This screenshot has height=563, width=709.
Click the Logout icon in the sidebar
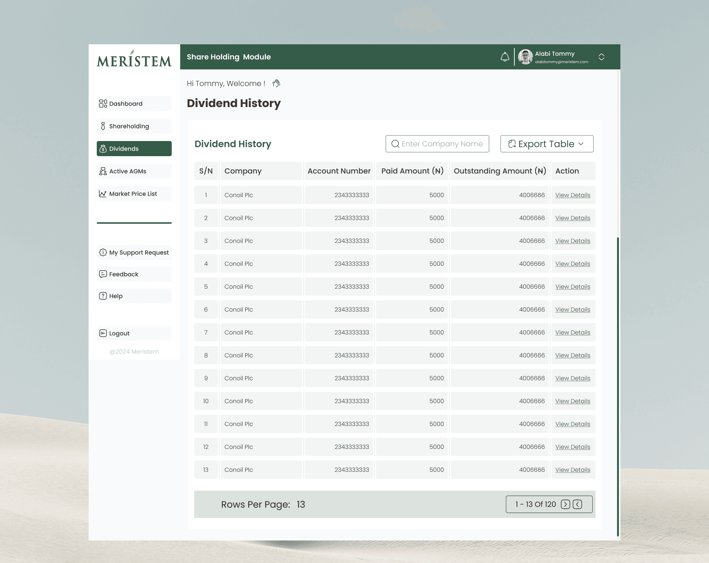click(103, 333)
